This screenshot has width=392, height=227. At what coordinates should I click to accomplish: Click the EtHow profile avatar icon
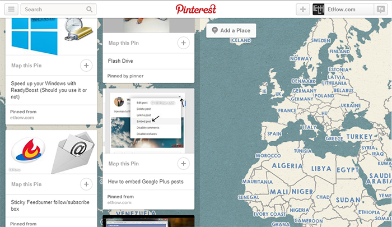coord(319,10)
